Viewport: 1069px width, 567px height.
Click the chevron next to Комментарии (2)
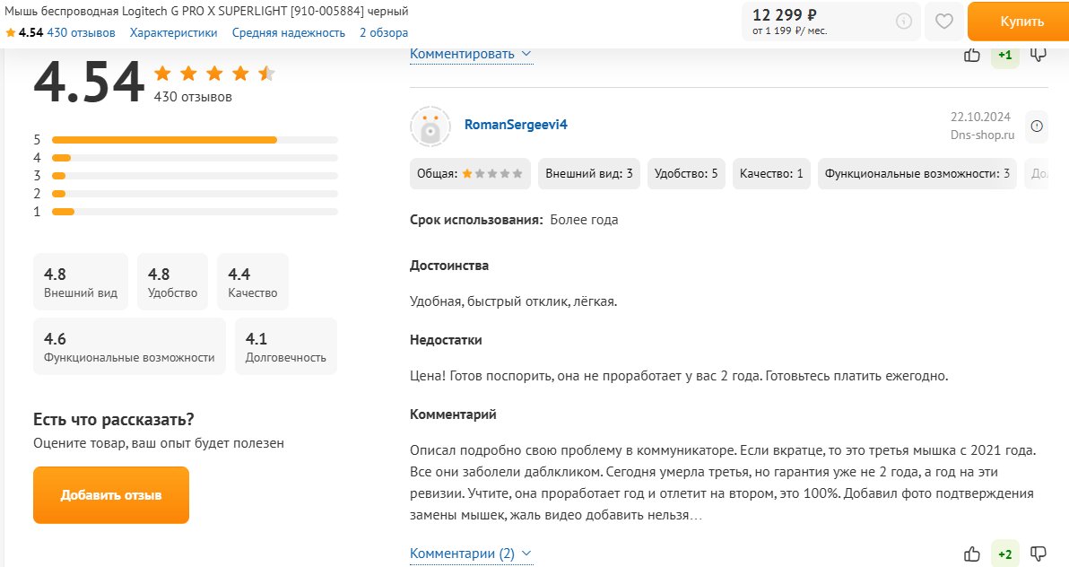click(x=526, y=554)
